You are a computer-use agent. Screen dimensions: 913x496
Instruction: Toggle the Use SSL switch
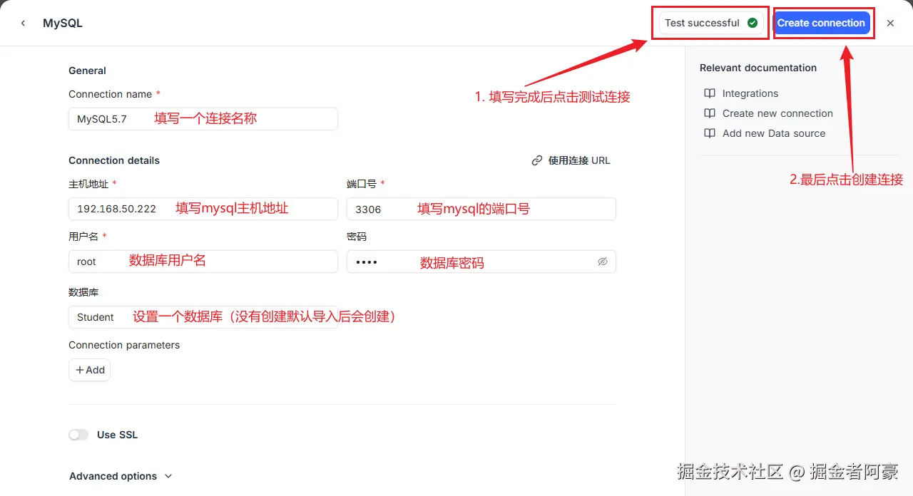tap(78, 435)
